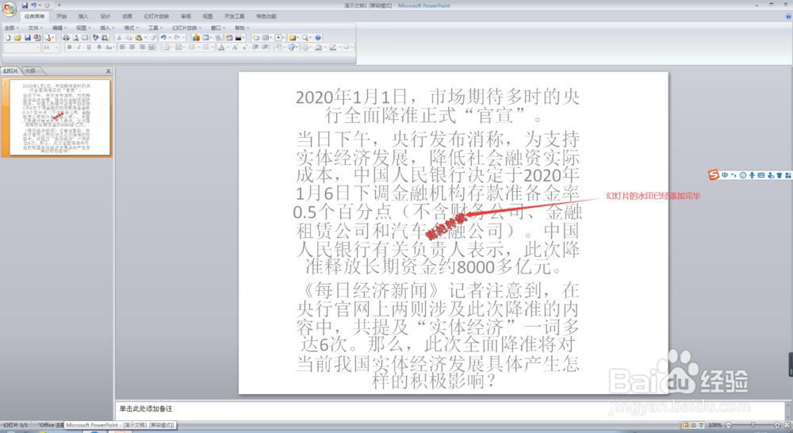Image resolution: width=793 pixels, height=433 pixels.
Task: Expand the 格式 classic menu
Action: pos(131,28)
